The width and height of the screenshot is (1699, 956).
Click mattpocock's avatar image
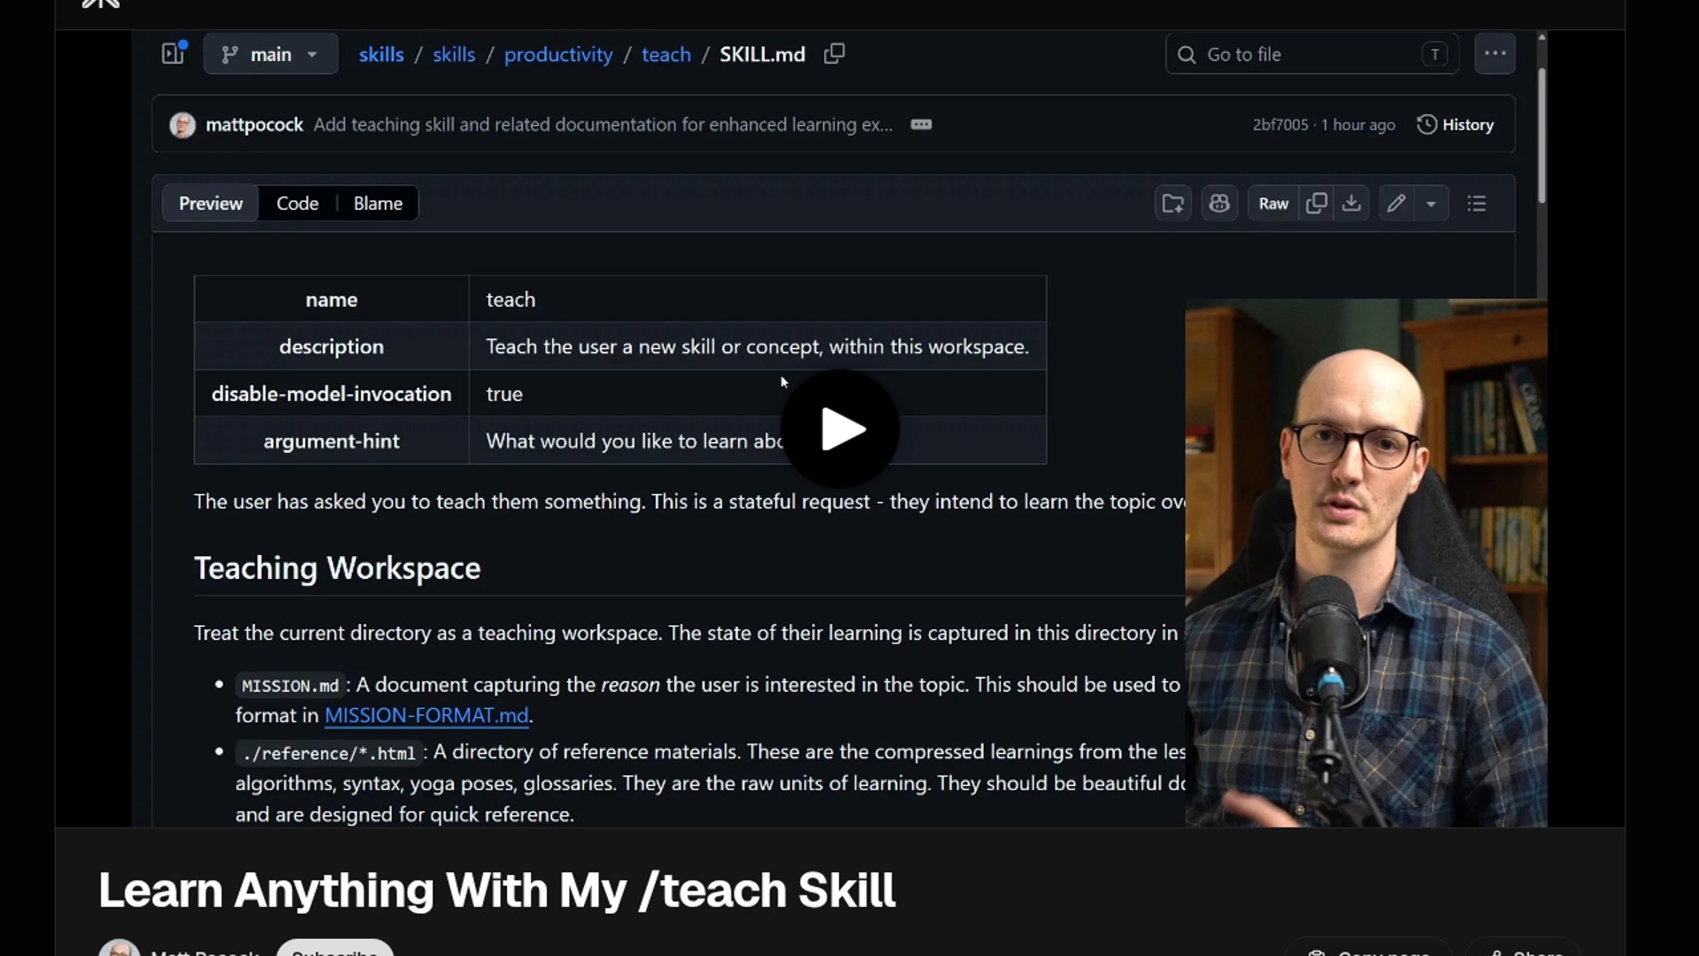pyautogui.click(x=182, y=125)
